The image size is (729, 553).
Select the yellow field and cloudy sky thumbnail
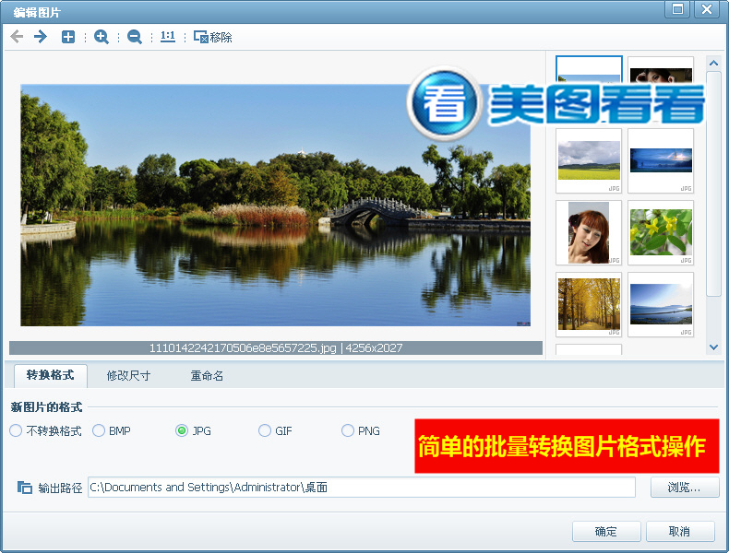click(589, 160)
